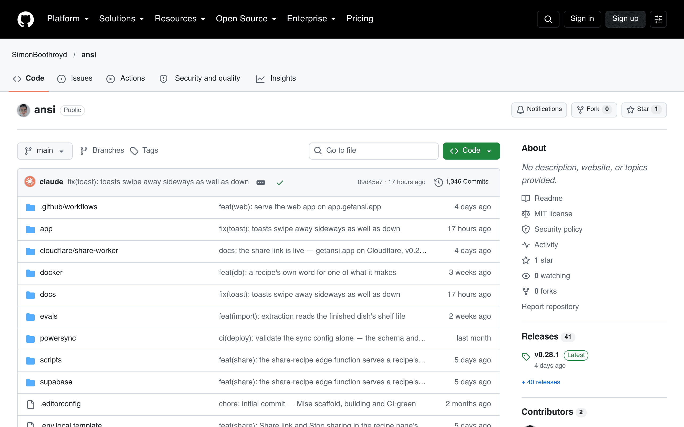Open the 'feat(web): serve the web app' commit message
This screenshot has width=684, height=427.
coord(300,207)
